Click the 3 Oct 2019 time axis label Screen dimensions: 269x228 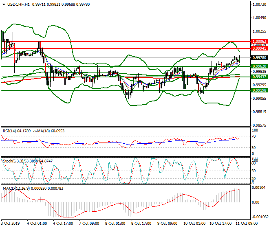click(x=10, y=224)
